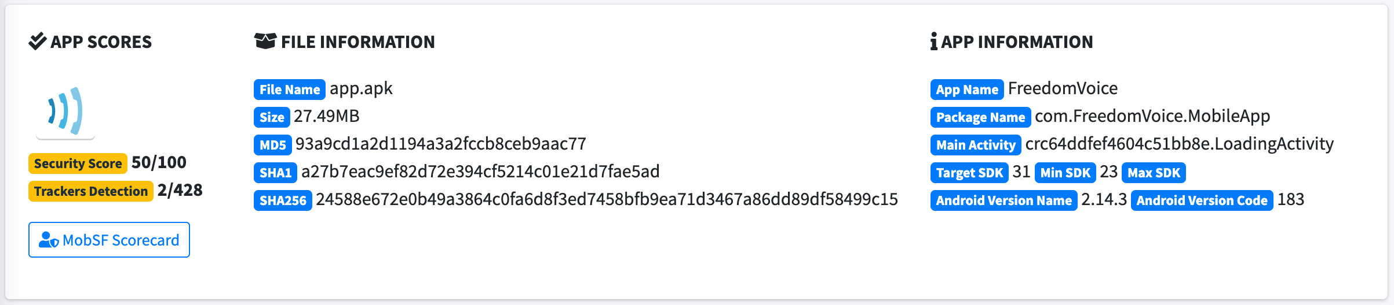This screenshot has height=305, width=1394.
Task: Click the Security Score badge
Action: click(78, 163)
